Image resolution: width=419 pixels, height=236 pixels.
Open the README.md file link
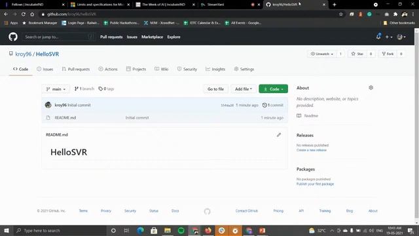[65, 118]
